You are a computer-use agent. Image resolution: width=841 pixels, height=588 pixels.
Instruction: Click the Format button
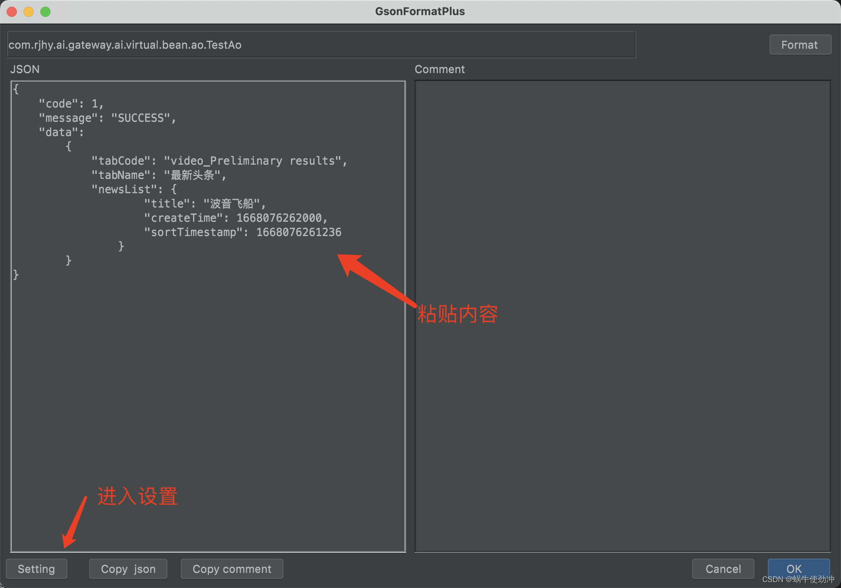(800, 45)
